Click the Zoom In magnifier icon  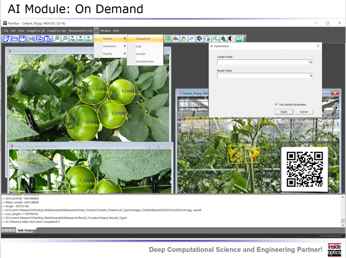[x=56, y=38]
